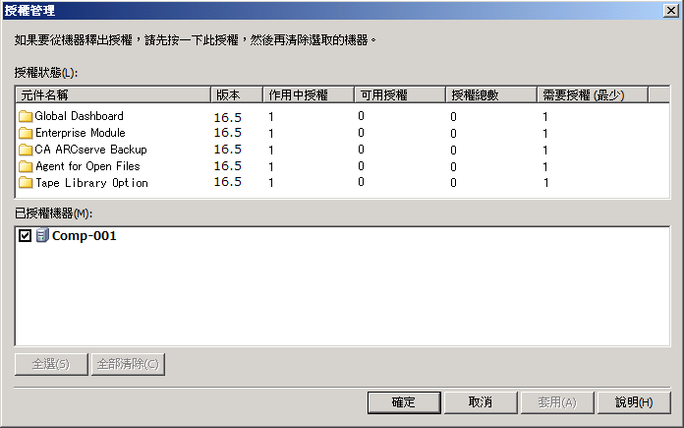This screenshot has height=428, width=684.
Task: Select the Tape Library Option row name
Action: tap(91, 183)
